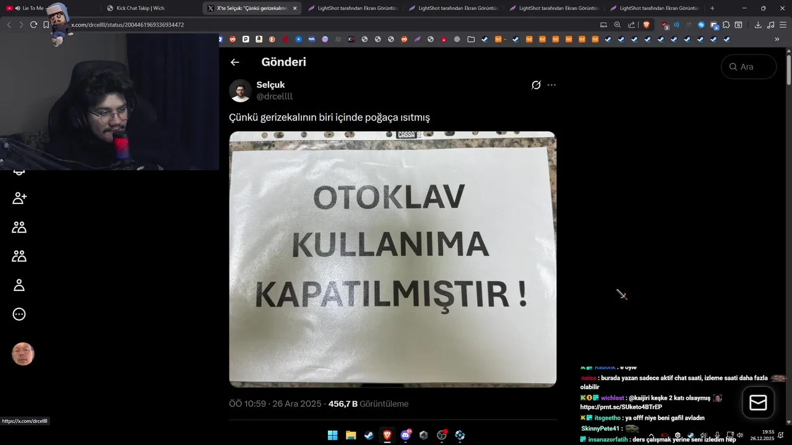Open the Messages envelope button
792x445 pixels.
[758, 403]
